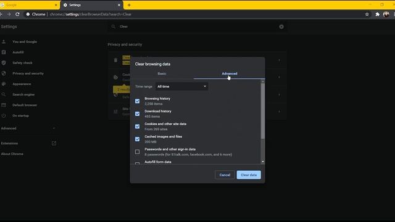Click the 'Privacy and security' heading text
The width and height of the screenshot is (395, 222).
click(x=125, y=44)
